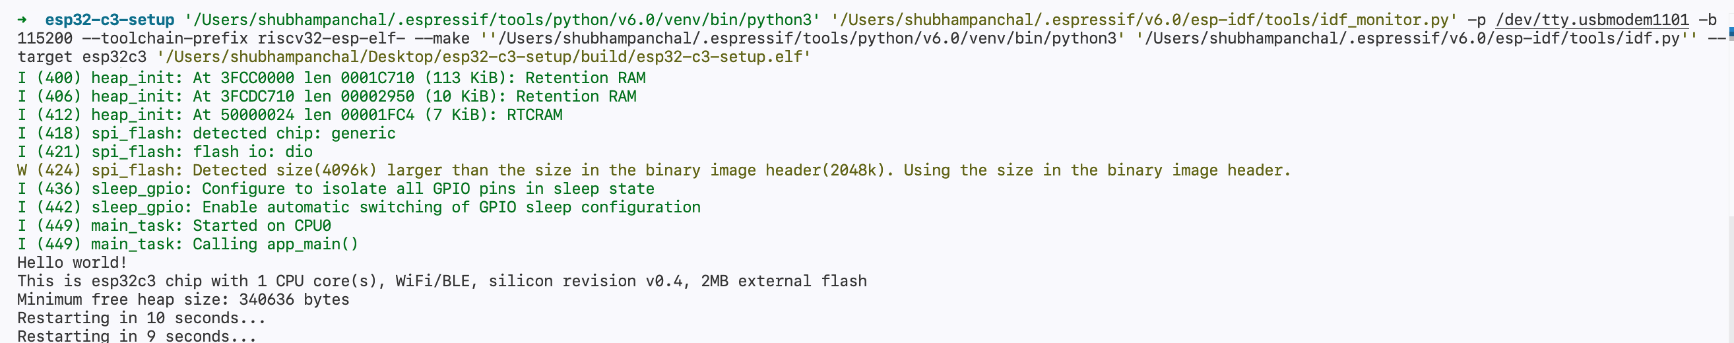Click the RTCRAM heap_init log line
1734x343 pixels.
tap(290, 115)
